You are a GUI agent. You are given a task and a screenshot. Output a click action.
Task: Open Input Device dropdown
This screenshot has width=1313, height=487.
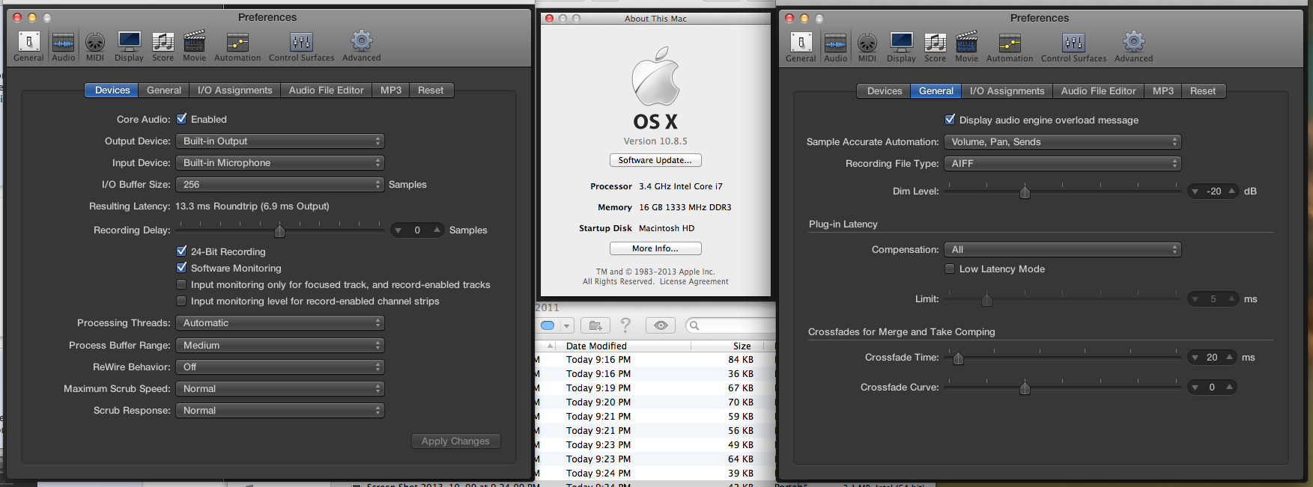point(279,162)
